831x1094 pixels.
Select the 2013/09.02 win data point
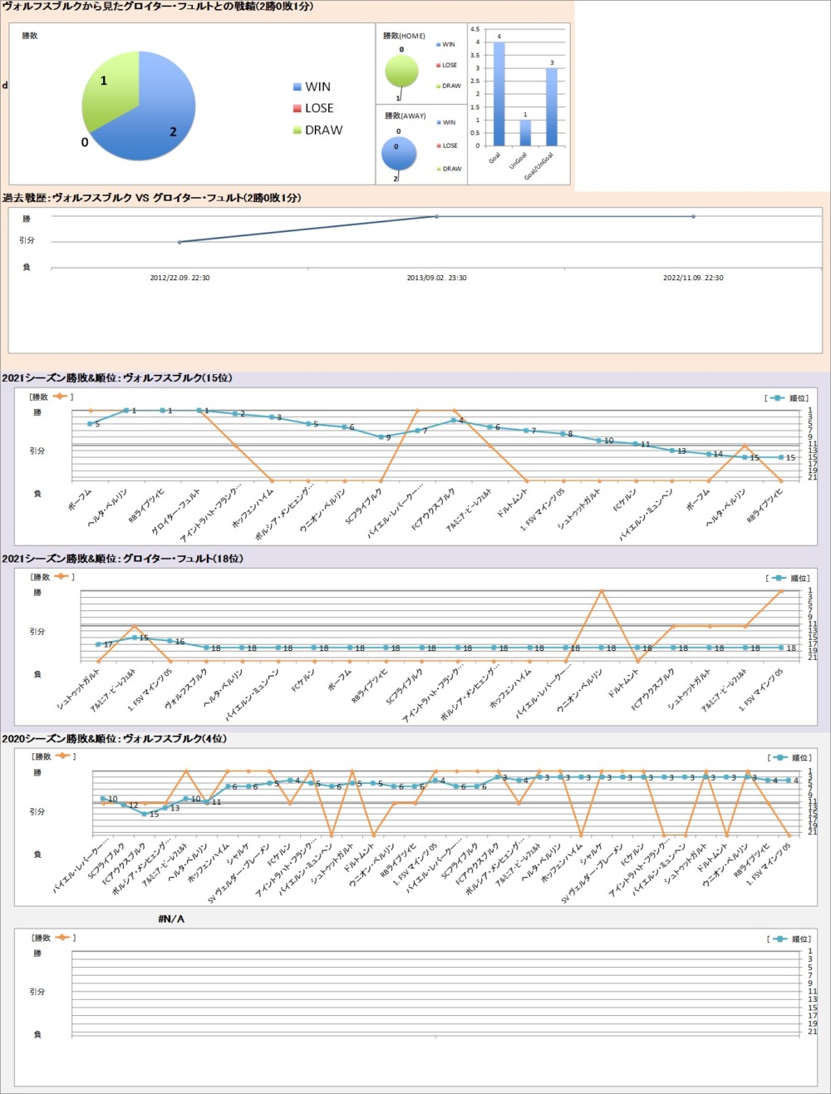click(x=436, y=217)
